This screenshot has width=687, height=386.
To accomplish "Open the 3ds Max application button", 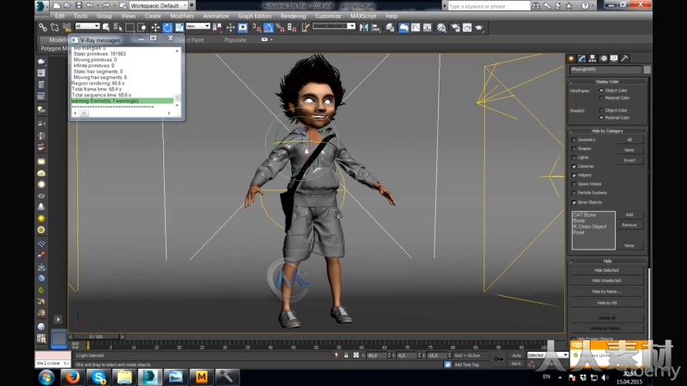I will click(x=41, y=6).
